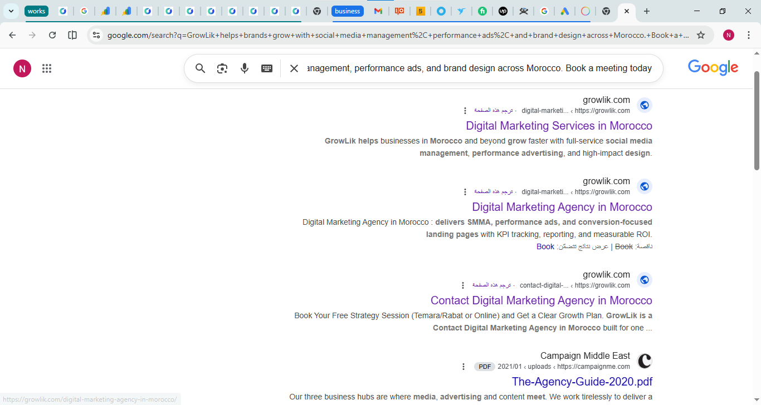The width and height of the screenshot is (761, 405).
Task: Reload the current search page
Action: coord(52,35)
